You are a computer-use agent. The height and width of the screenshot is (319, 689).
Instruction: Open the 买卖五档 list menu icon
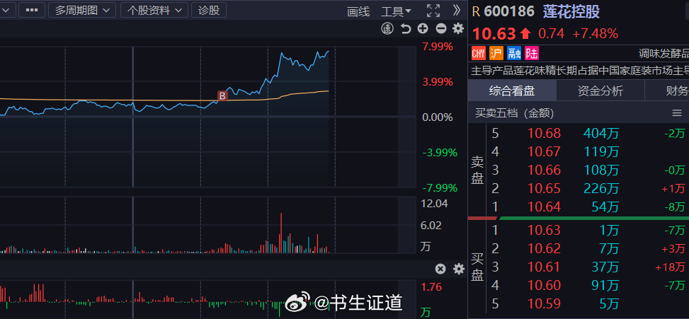point(677,113)
